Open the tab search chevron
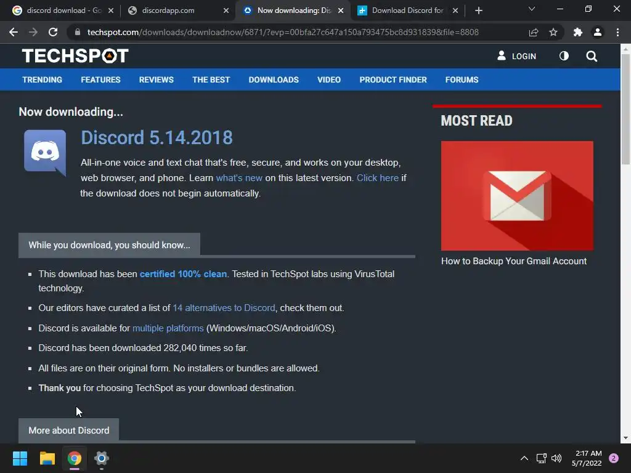 (x=532, y=9)
